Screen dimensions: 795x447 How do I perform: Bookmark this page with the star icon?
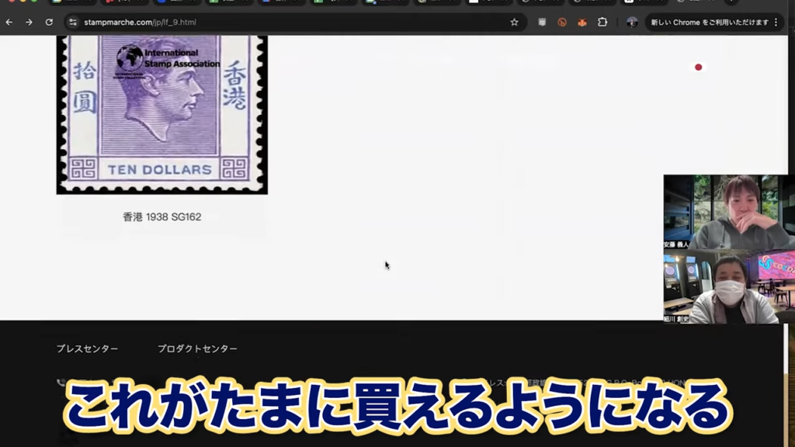514,23
